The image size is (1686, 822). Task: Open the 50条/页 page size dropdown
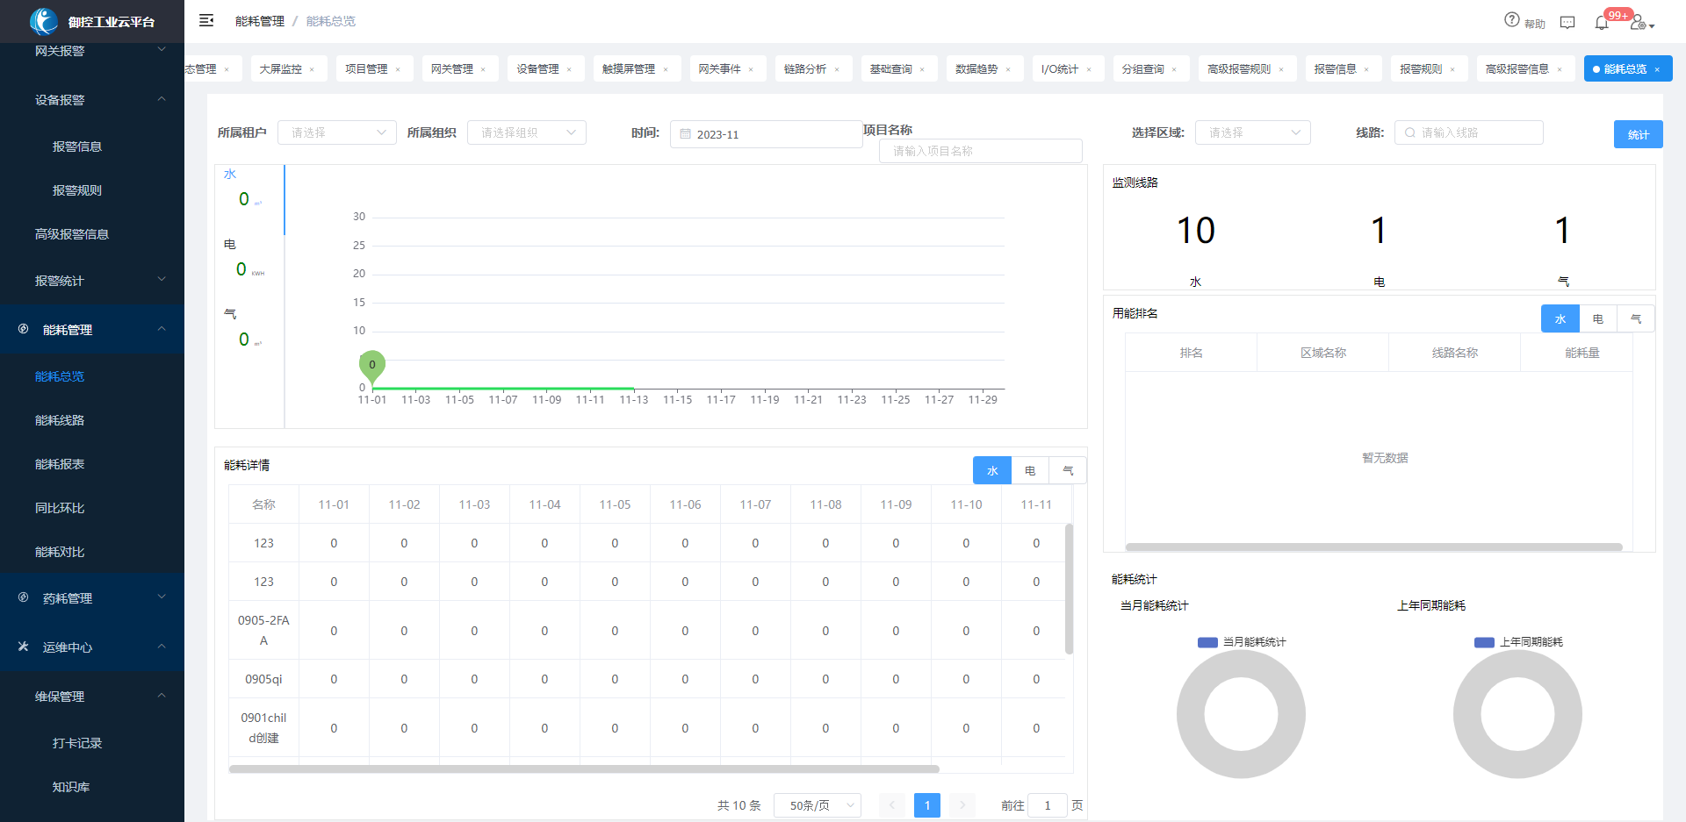tap(818, 805)
